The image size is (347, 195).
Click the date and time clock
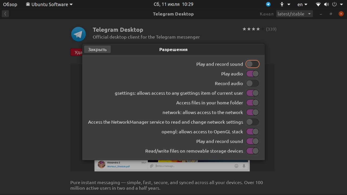point(173,4)
